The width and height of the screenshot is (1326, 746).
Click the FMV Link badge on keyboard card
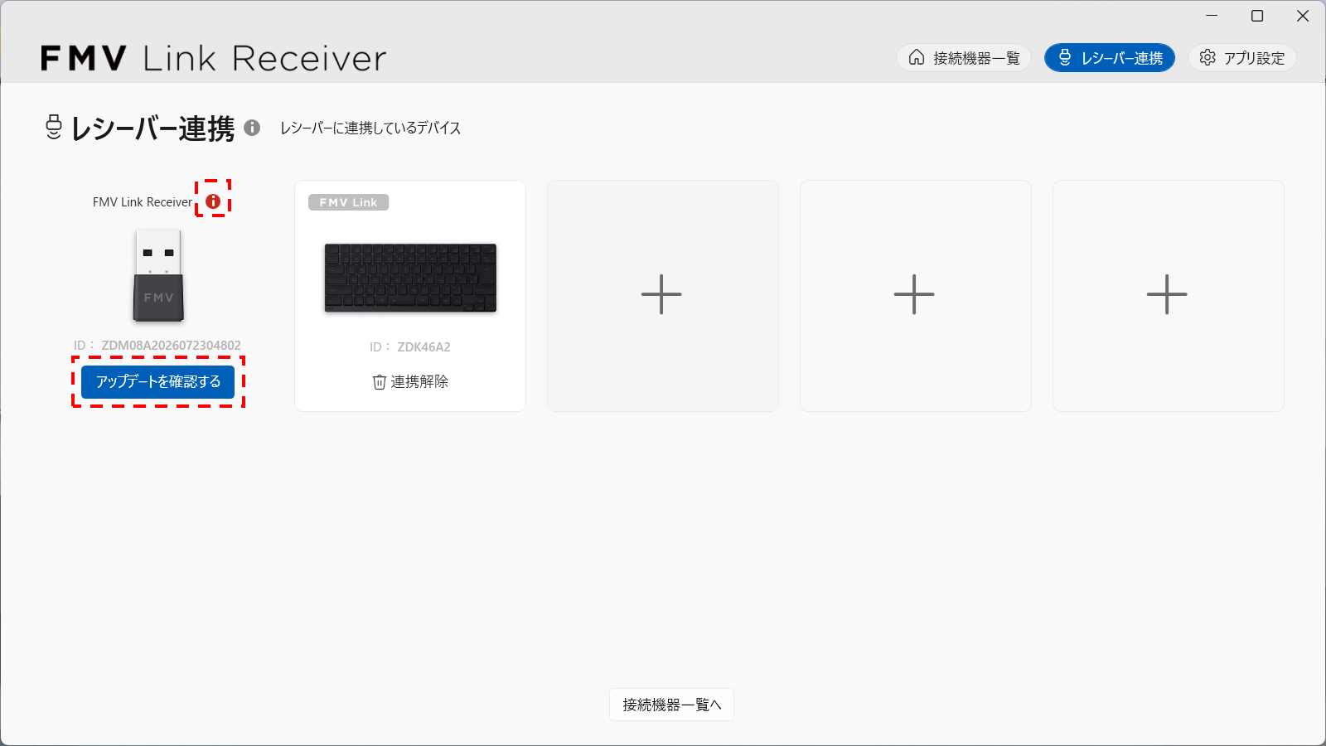[348, 202]
